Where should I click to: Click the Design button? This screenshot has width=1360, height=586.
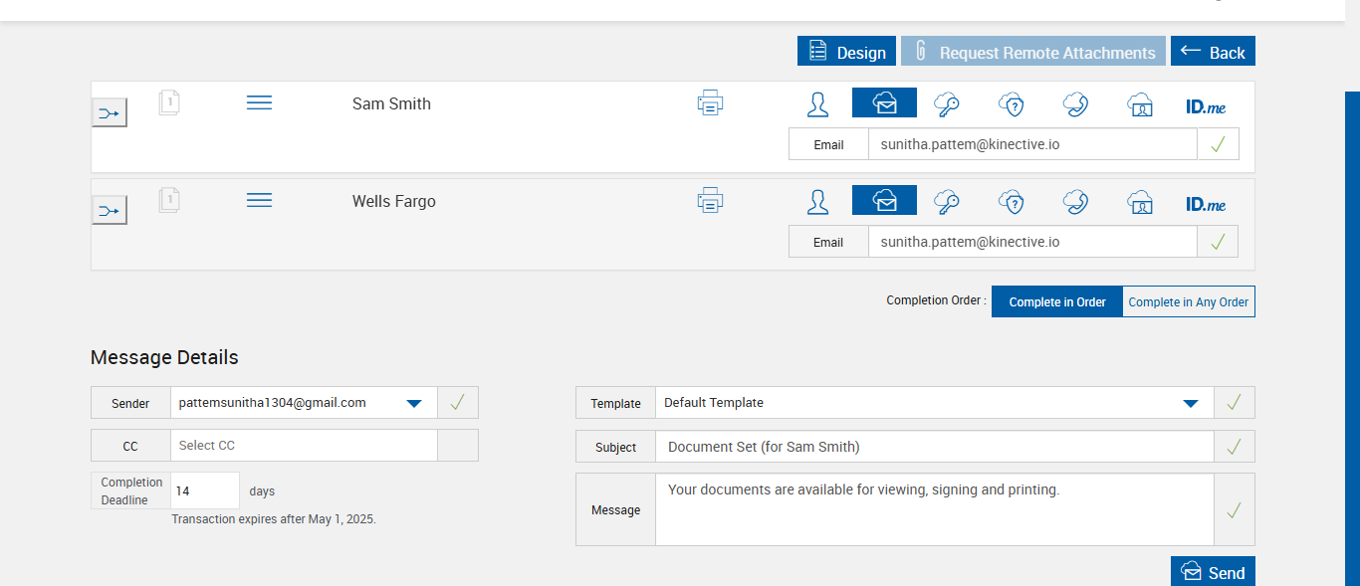[x=846, y=52]
